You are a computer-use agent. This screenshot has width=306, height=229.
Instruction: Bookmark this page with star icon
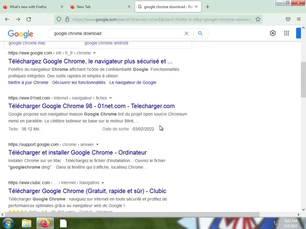pyautogui.click(x=258, y=19)
